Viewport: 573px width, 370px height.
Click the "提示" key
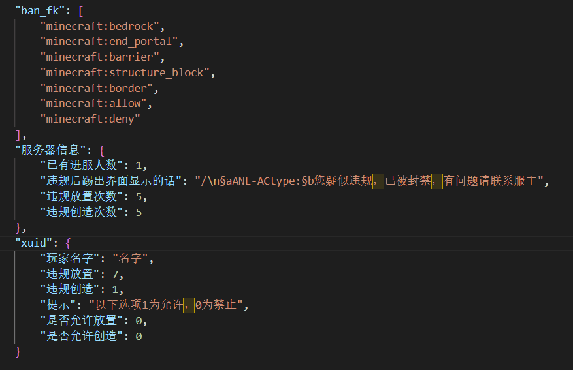(x=57, y=305)
